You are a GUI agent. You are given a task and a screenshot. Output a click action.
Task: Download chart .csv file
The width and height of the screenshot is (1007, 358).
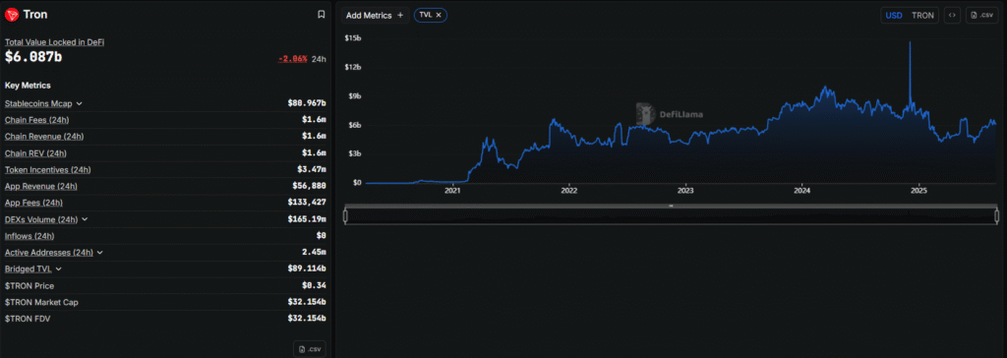982,16
